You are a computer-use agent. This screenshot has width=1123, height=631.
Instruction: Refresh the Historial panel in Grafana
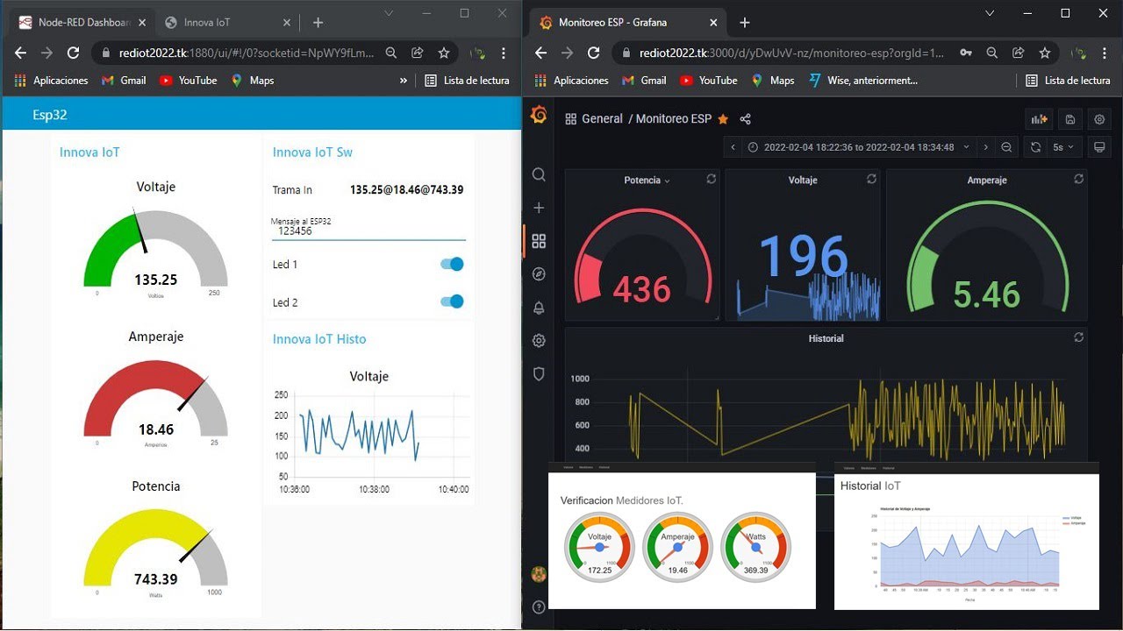(x=1078, y=337)
